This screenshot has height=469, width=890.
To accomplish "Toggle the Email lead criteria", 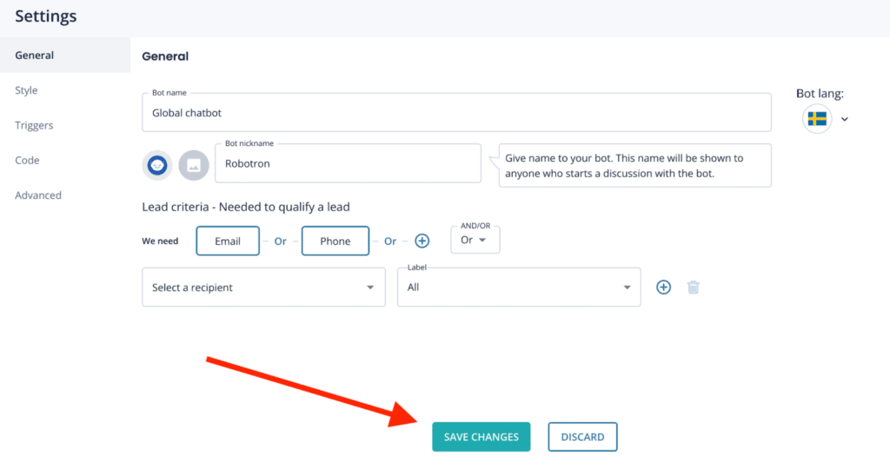I will pos(228,241).
